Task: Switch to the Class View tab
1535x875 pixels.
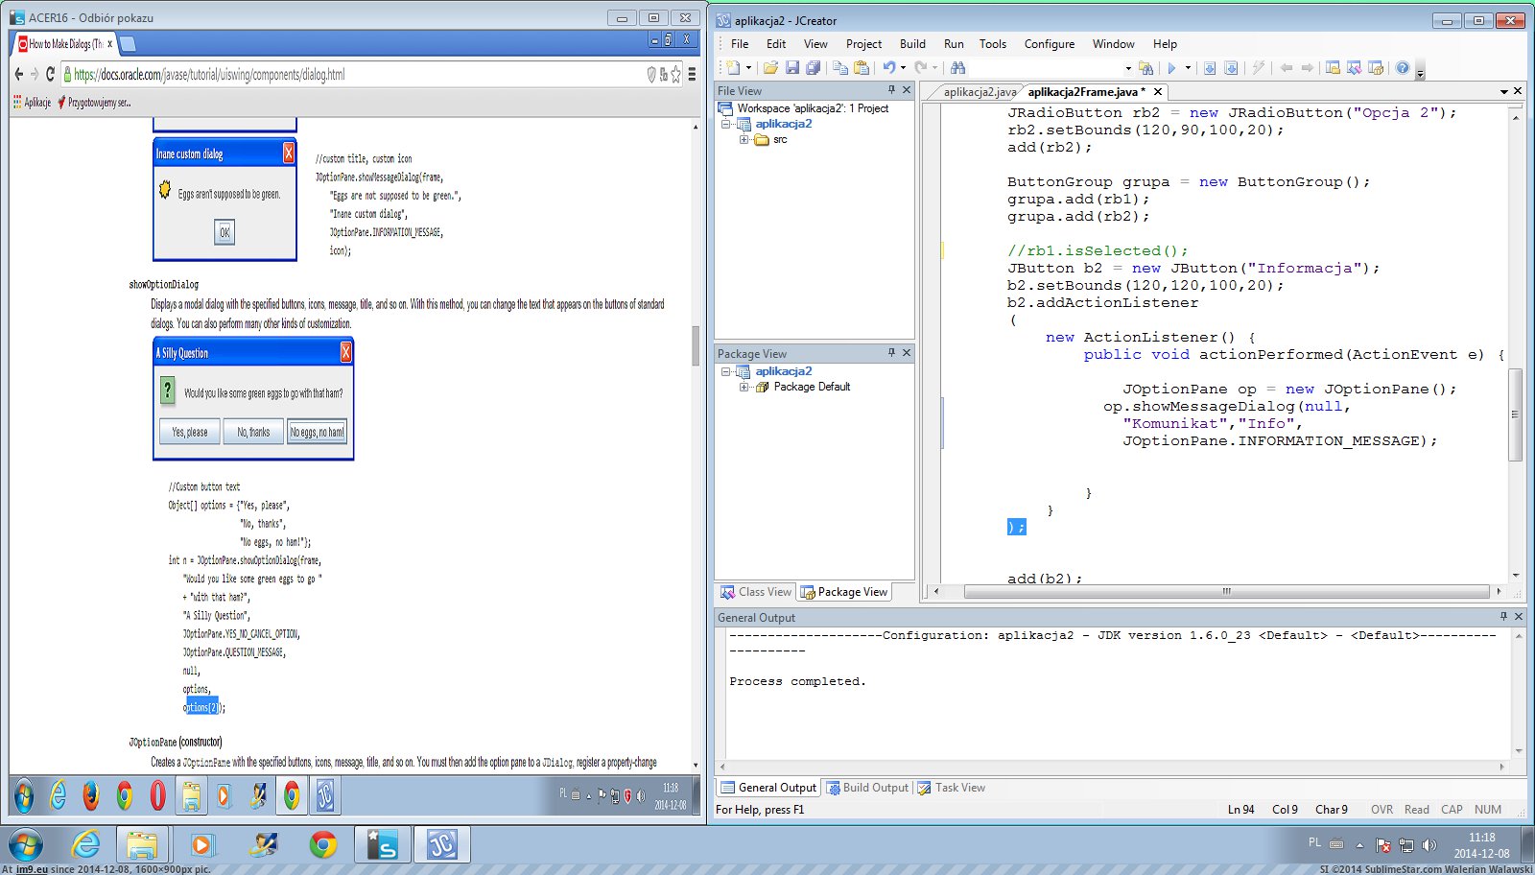Action: point(756,592)
